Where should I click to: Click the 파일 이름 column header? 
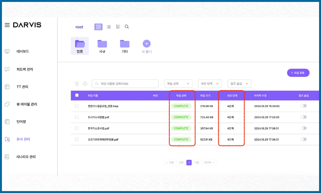point(93,96)
